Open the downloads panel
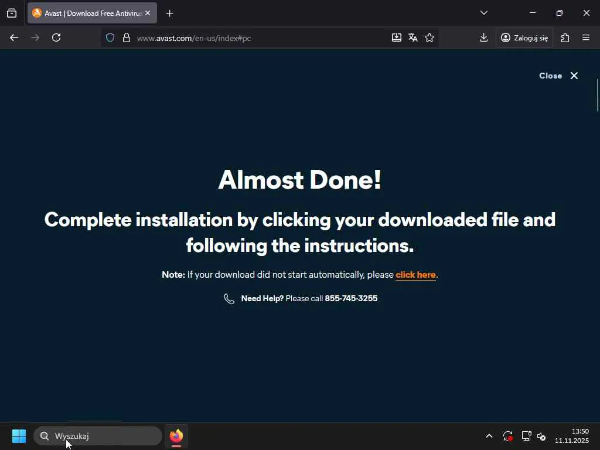 (x=483, y=37)
